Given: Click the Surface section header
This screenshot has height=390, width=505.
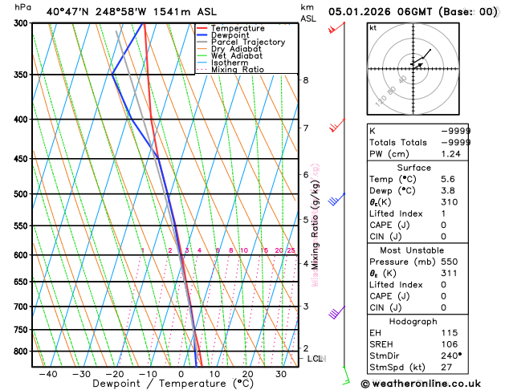Looking at the screenshot, I should [413, 168].
